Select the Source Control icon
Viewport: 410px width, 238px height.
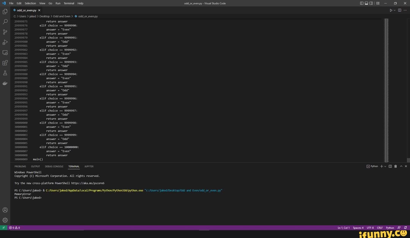(x=5, y=32)
